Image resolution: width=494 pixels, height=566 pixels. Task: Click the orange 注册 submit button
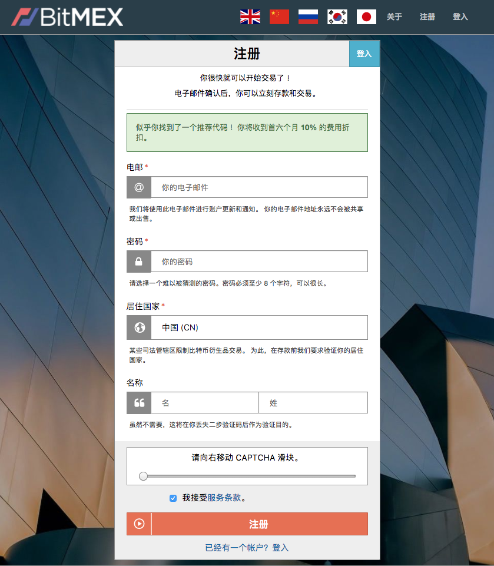(259, 524)
